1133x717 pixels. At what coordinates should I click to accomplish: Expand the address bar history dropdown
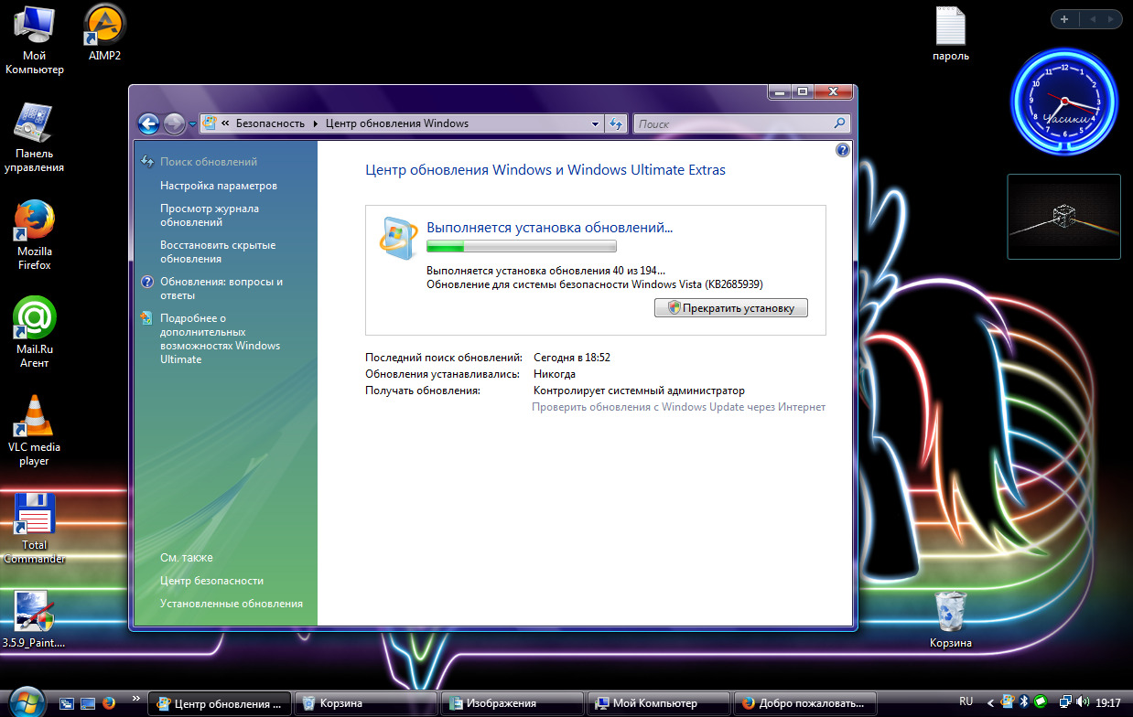(595, 123)
